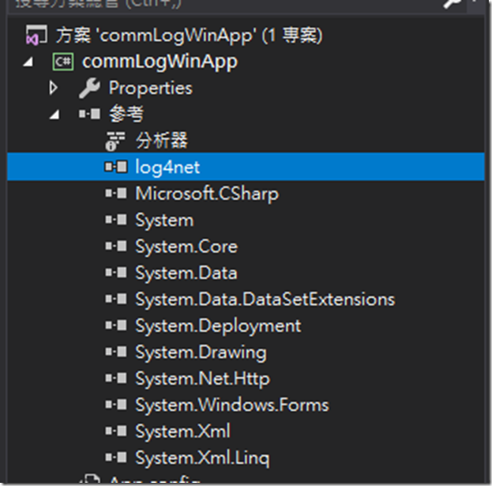492x486 pixels.
Task: Click the references icon beside 參考
Action: [89, 114]
